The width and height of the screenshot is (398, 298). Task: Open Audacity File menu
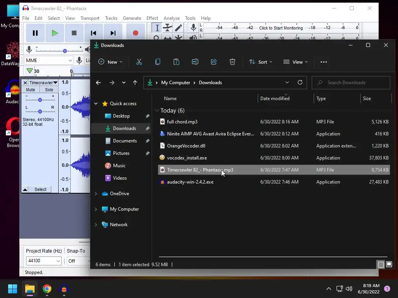coord(26,18)
